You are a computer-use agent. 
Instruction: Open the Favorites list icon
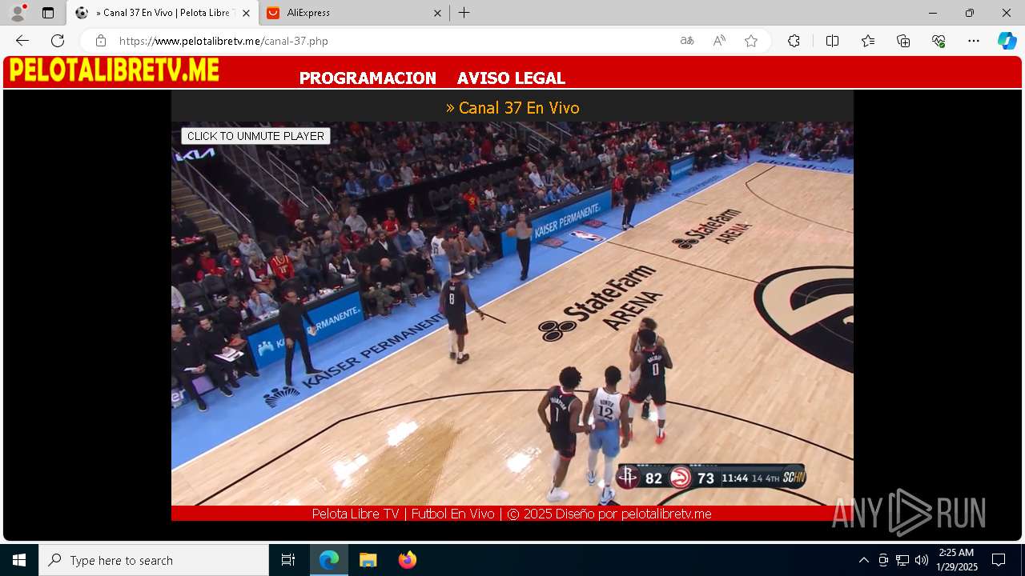click(868, 41)
